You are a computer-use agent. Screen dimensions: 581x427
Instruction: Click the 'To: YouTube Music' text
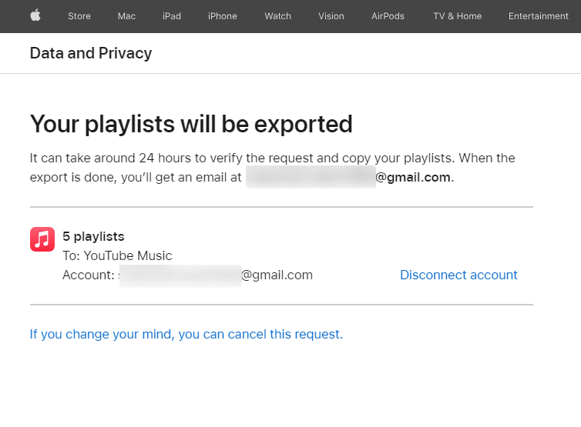click(x=117, y=255)
